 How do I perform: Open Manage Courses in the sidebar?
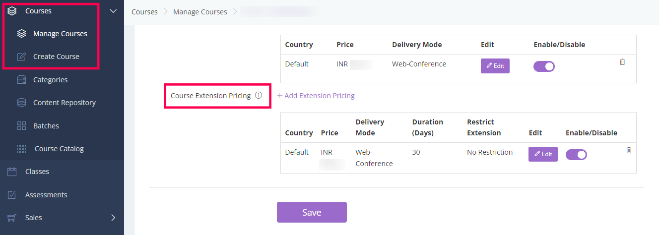pos(60,34)
